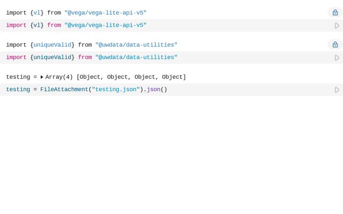The image size is (343, 214).
Task: Click uniqueValid in the import output line
Action: click(52, 45)
